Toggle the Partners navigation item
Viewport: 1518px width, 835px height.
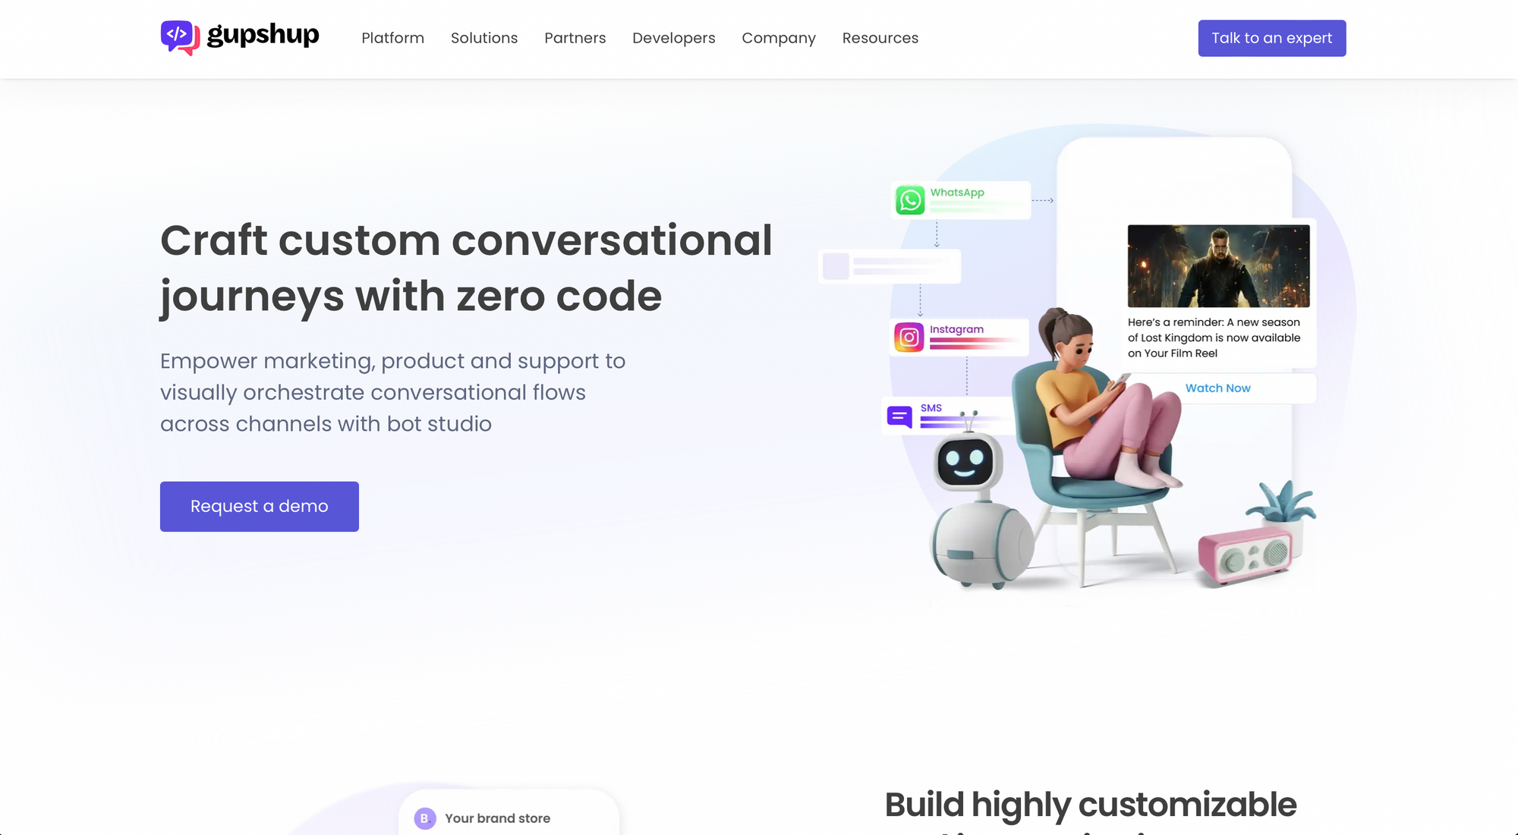575,38
